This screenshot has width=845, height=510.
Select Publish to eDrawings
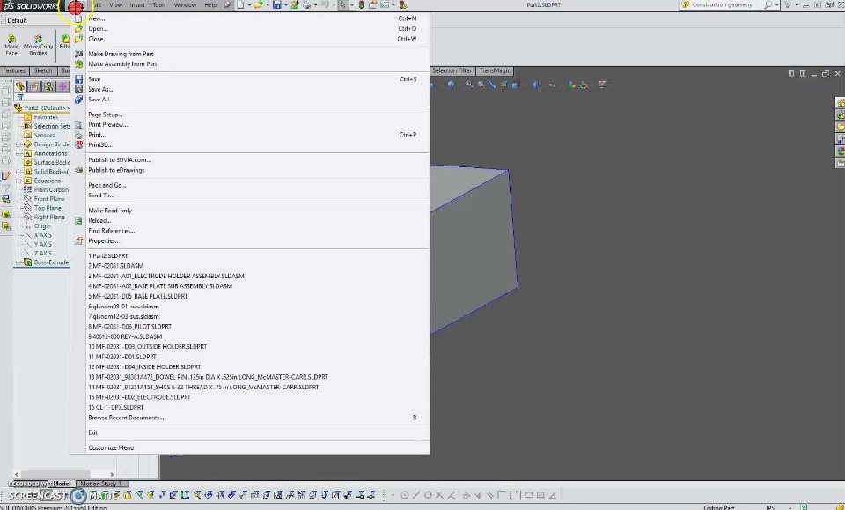click(116, 170)
